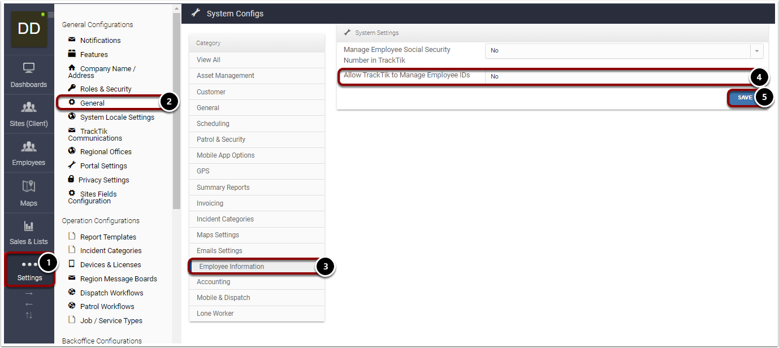Viewport: 779px width, 348px height.
Task: Click the envelope icon for Region Message Boards
Action: pyautogui.click(x=72, y=278)
